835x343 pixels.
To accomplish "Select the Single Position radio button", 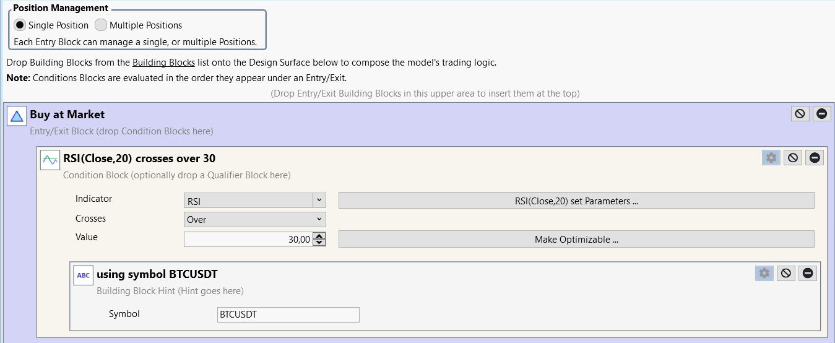I will [20, 25].
